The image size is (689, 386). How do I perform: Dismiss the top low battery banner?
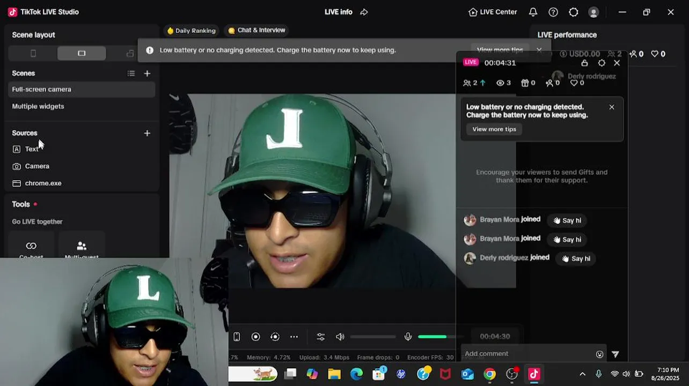[x=539, y=50]
